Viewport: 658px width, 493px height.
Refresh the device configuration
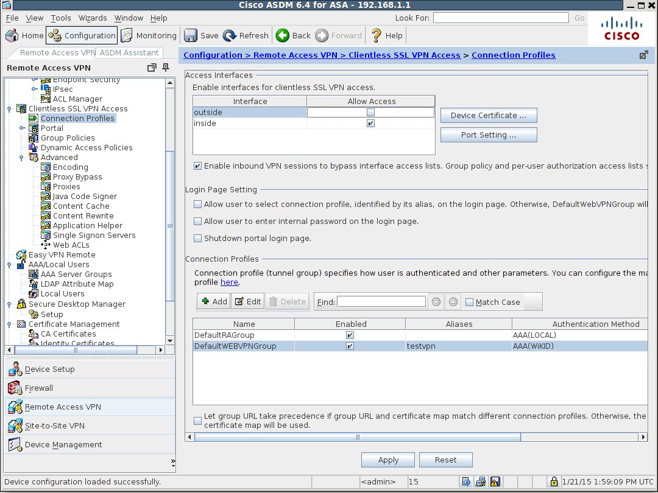pyautogui.click(x=246, y=35)
